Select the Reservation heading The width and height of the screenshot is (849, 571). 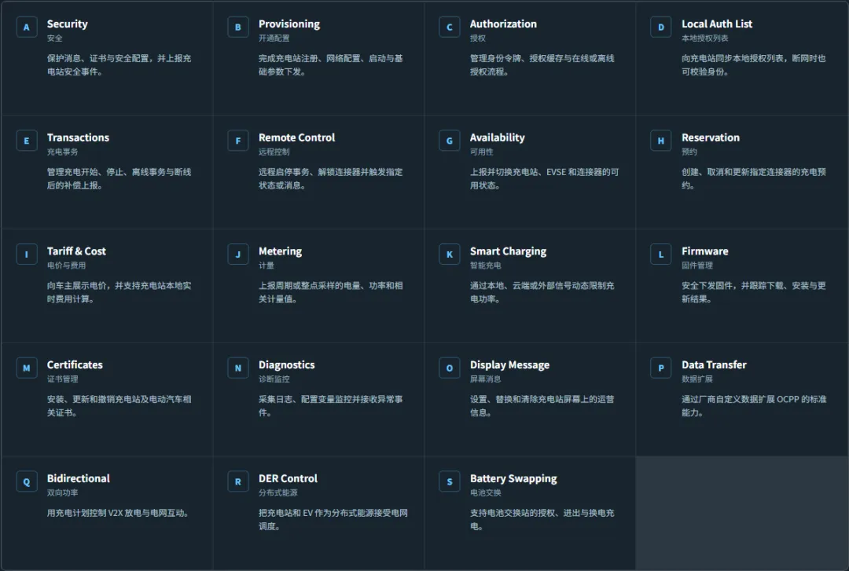point(711,137)
